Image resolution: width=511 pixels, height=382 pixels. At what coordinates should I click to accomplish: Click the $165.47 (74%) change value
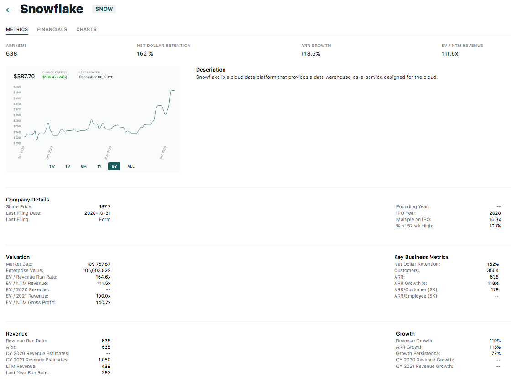click(55, 77)
